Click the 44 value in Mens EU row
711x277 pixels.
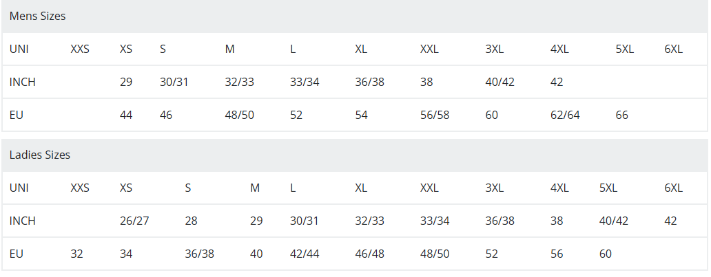point(126,115)
